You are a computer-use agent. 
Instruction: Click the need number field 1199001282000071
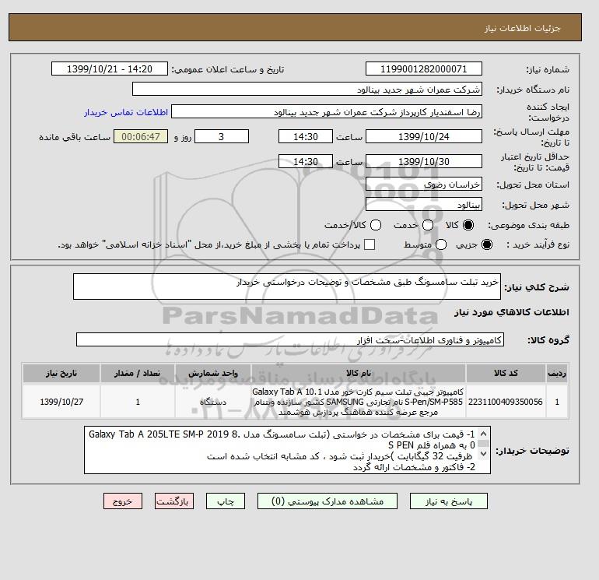(424, 69)
